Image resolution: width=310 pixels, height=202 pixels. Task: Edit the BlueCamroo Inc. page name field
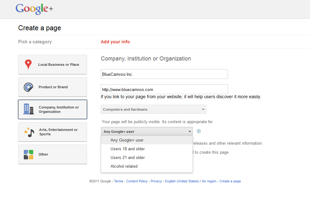(164, 74)
